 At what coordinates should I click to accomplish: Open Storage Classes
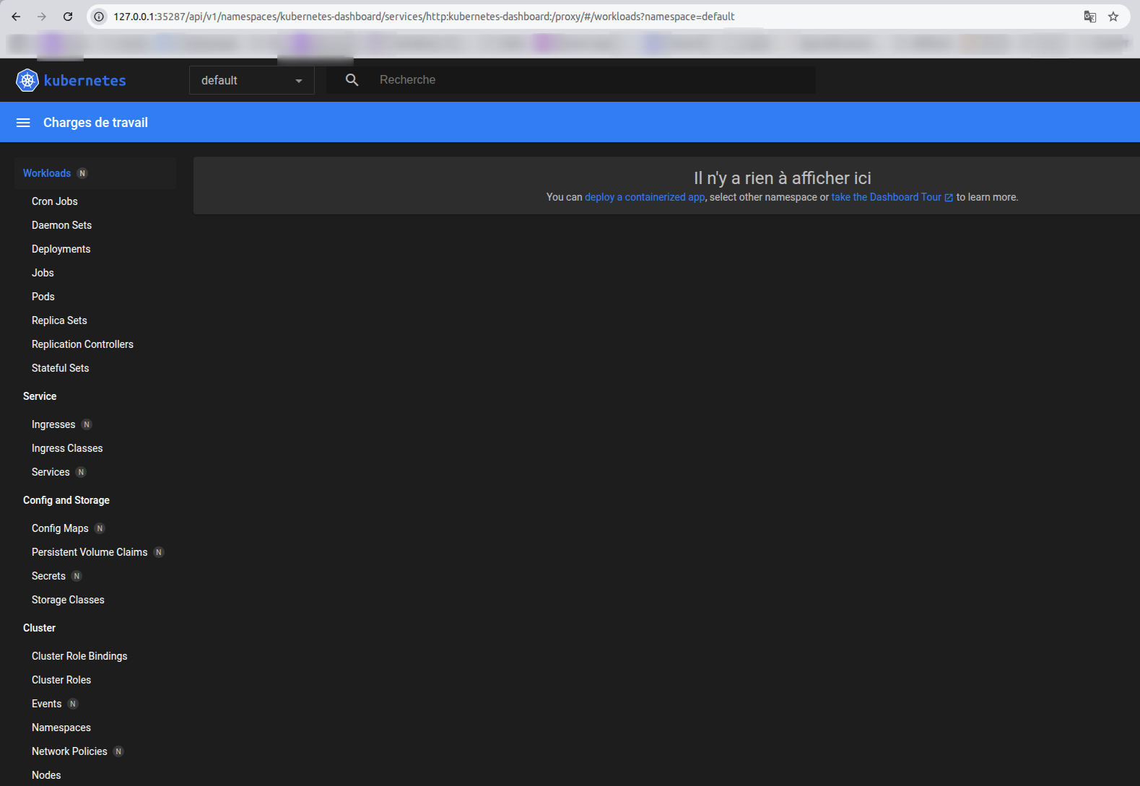tap(68, 600)
